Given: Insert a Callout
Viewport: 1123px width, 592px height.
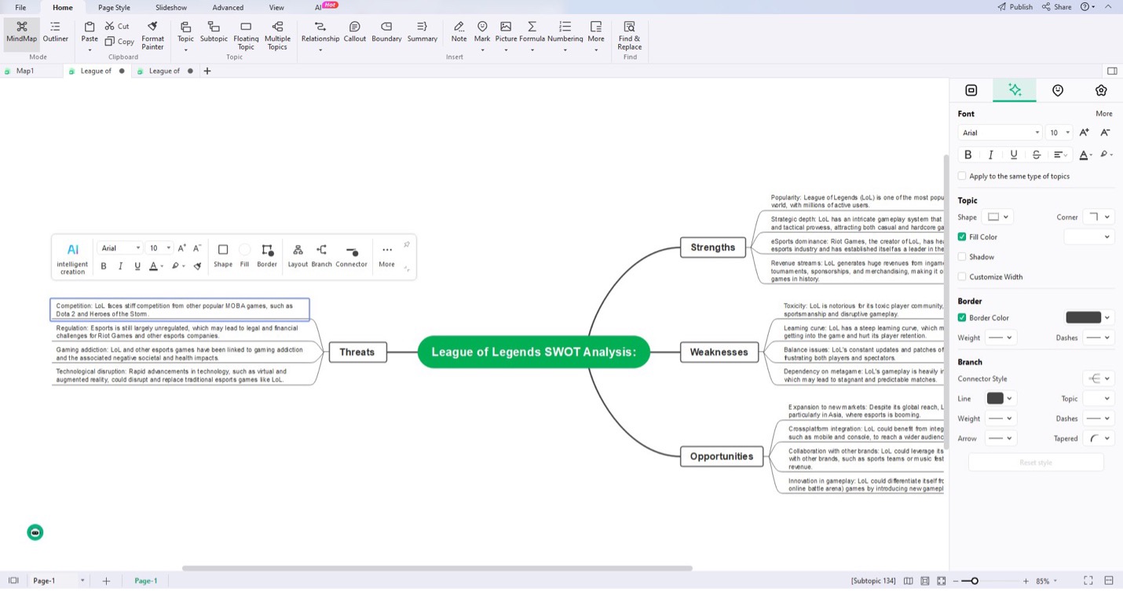Looking at the screenshot, I should [x=355, y=32].
